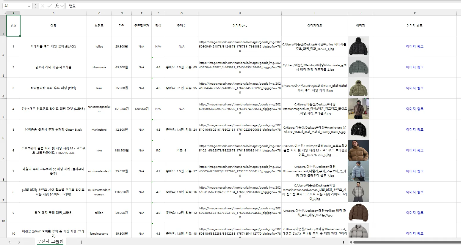Add a new sheet with plus icon
461x245 pixels.
[x=81, y=242]
